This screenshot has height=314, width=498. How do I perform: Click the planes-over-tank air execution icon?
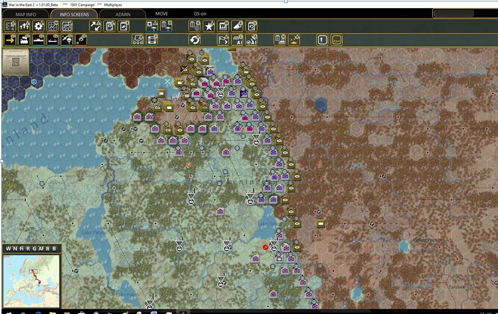294,40
